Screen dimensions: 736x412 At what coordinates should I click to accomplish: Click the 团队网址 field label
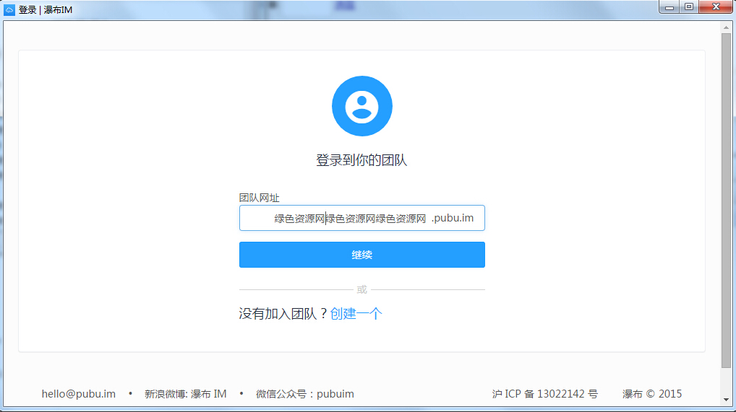click(259, 198)
